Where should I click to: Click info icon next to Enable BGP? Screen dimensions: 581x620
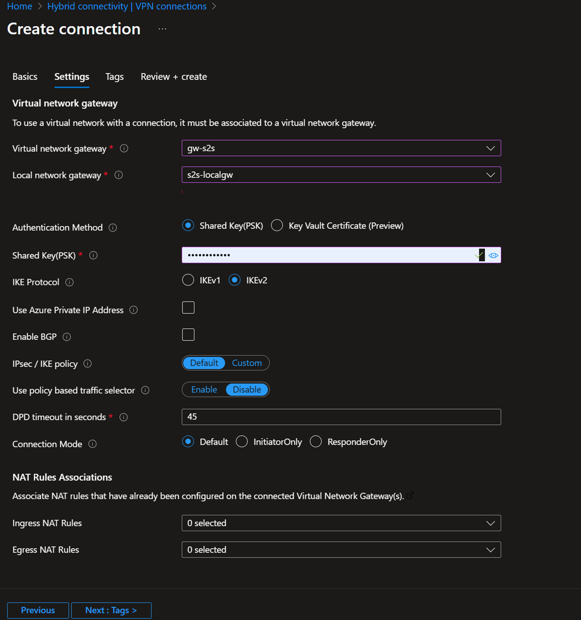pyautogui.click(x=67, y=337)
